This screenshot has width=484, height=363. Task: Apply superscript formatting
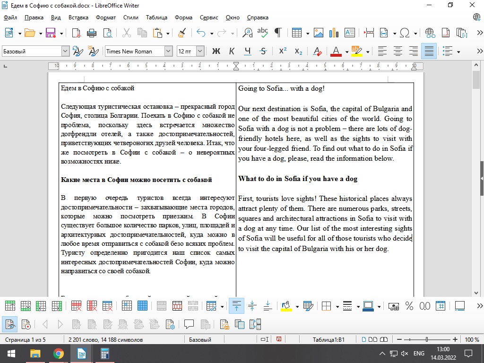pos(283,51)
